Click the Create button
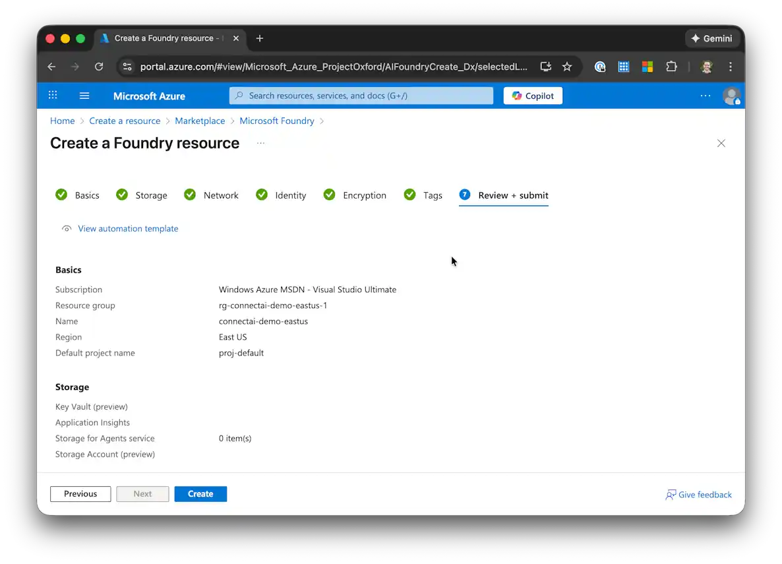 point(200,494)
